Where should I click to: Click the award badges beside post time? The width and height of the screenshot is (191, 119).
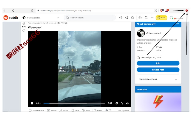pyautogui.click(x=62, y=23)
